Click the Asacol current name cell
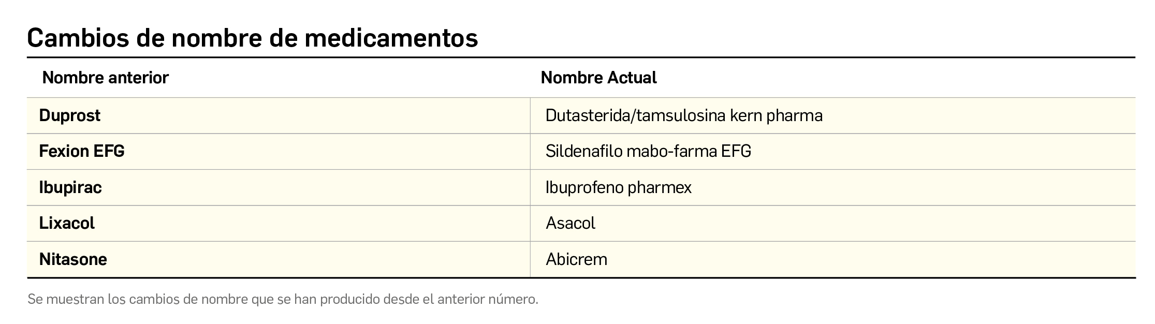 571,223
